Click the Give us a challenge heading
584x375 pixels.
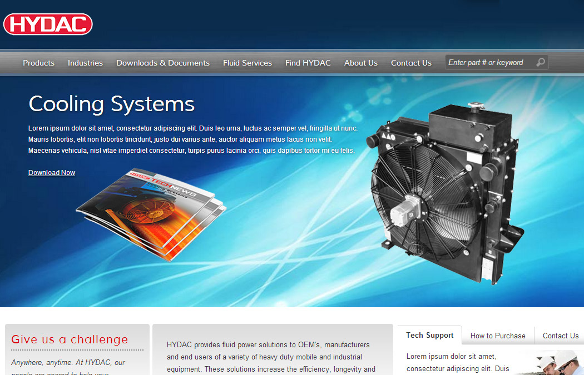[70, 339]
